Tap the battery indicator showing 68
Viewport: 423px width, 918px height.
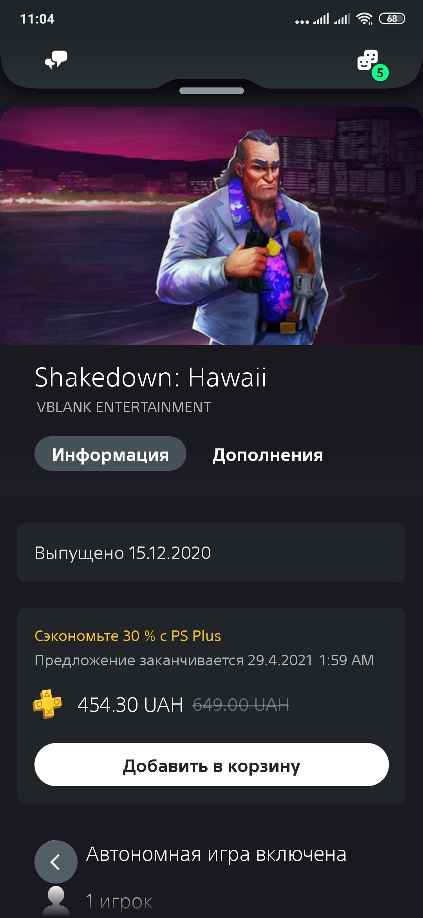392,18
